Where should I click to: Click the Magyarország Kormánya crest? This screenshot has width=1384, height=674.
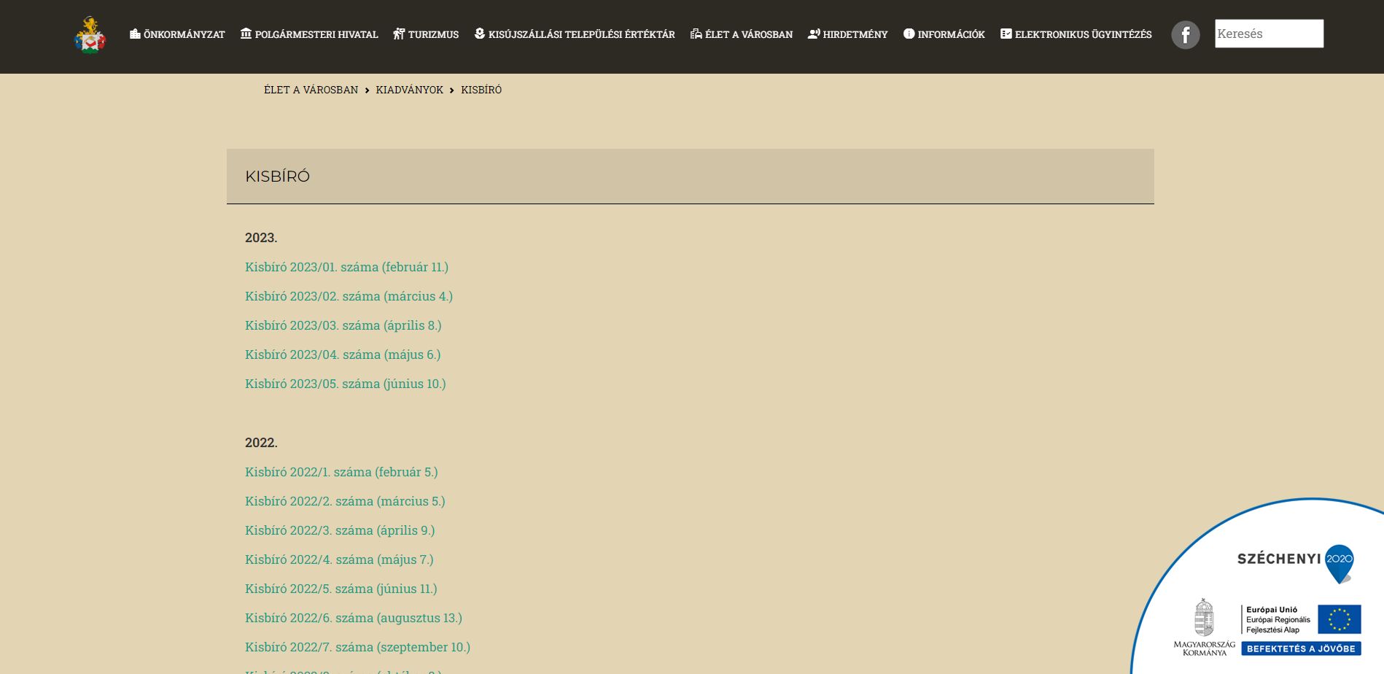(x=1204, y=627)
